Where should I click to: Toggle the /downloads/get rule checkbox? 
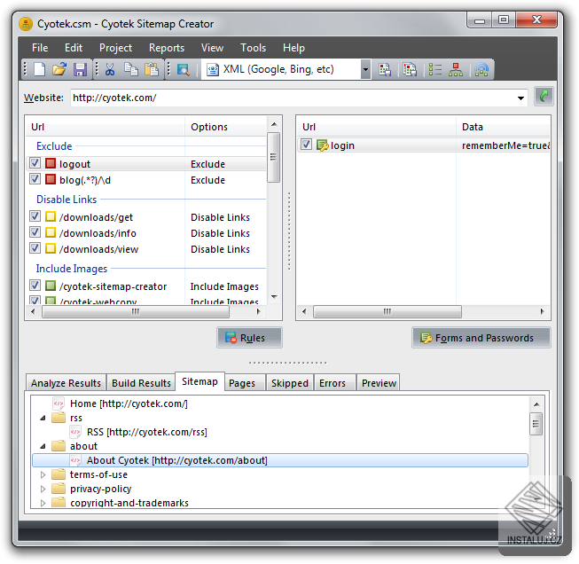(x=35, y=216)
